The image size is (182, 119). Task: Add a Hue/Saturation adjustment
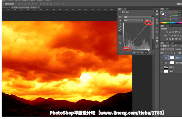click(x=165, y=35)
